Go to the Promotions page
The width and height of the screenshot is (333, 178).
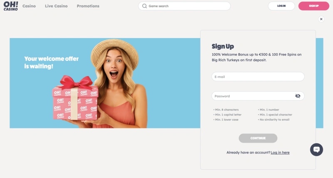click(x=88, y=6)
